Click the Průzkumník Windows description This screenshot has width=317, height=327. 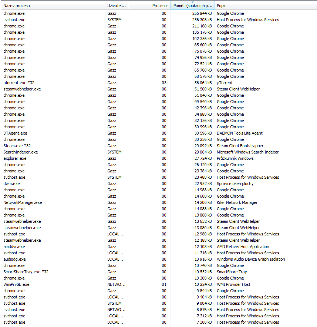[235, 158]
